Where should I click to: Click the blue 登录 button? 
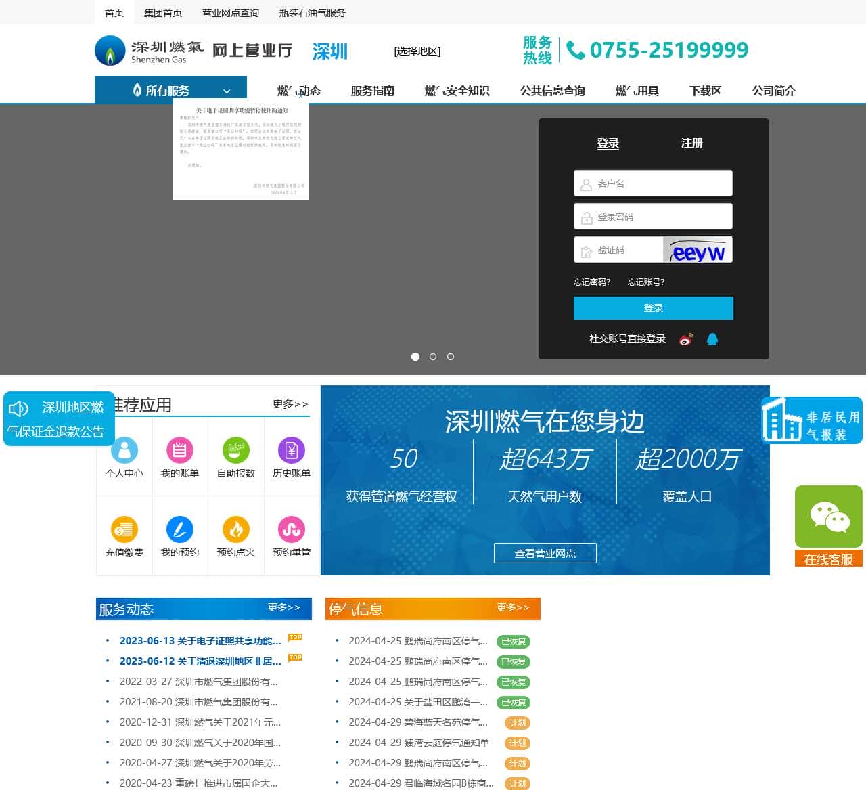coord(654,308)
